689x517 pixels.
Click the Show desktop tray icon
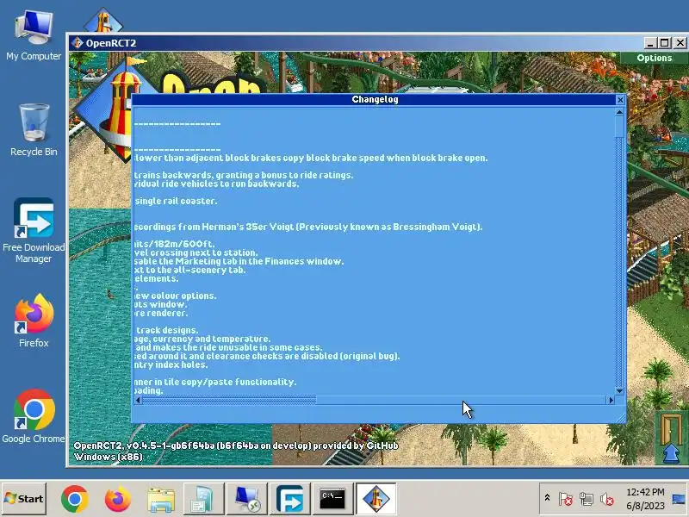tap(680, 499)
